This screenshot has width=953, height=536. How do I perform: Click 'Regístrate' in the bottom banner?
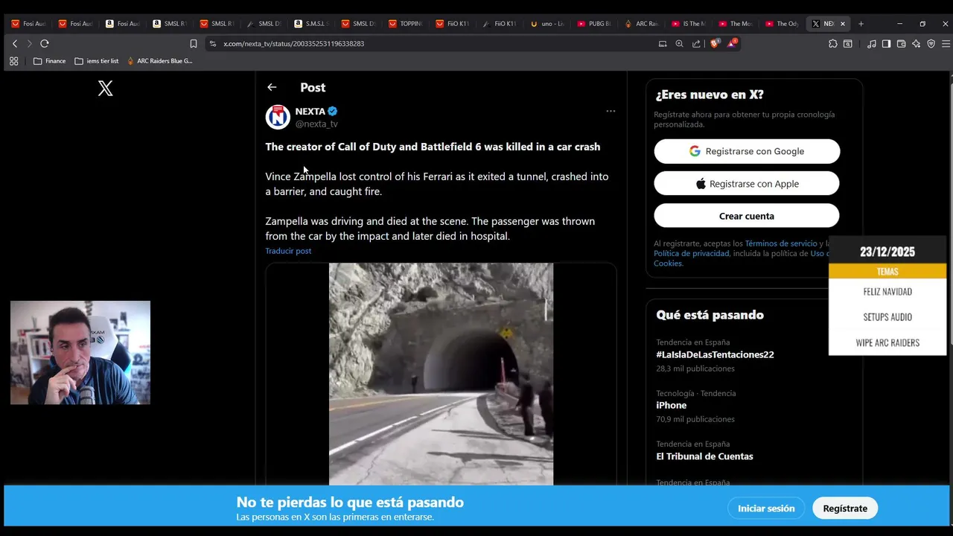pyautogui.click(x=845, y=508)
